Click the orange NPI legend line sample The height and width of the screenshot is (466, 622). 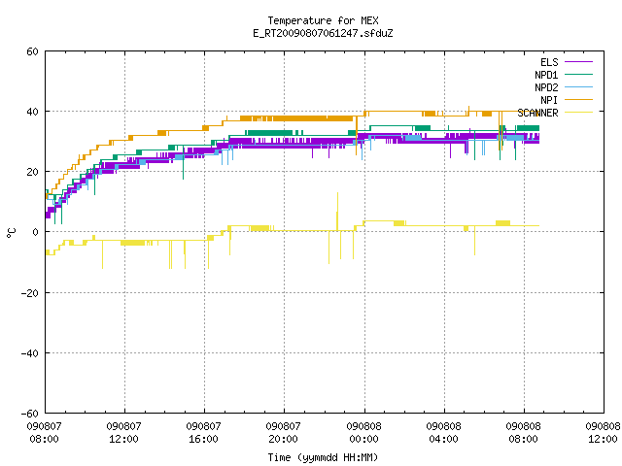[x=578, y=99]
